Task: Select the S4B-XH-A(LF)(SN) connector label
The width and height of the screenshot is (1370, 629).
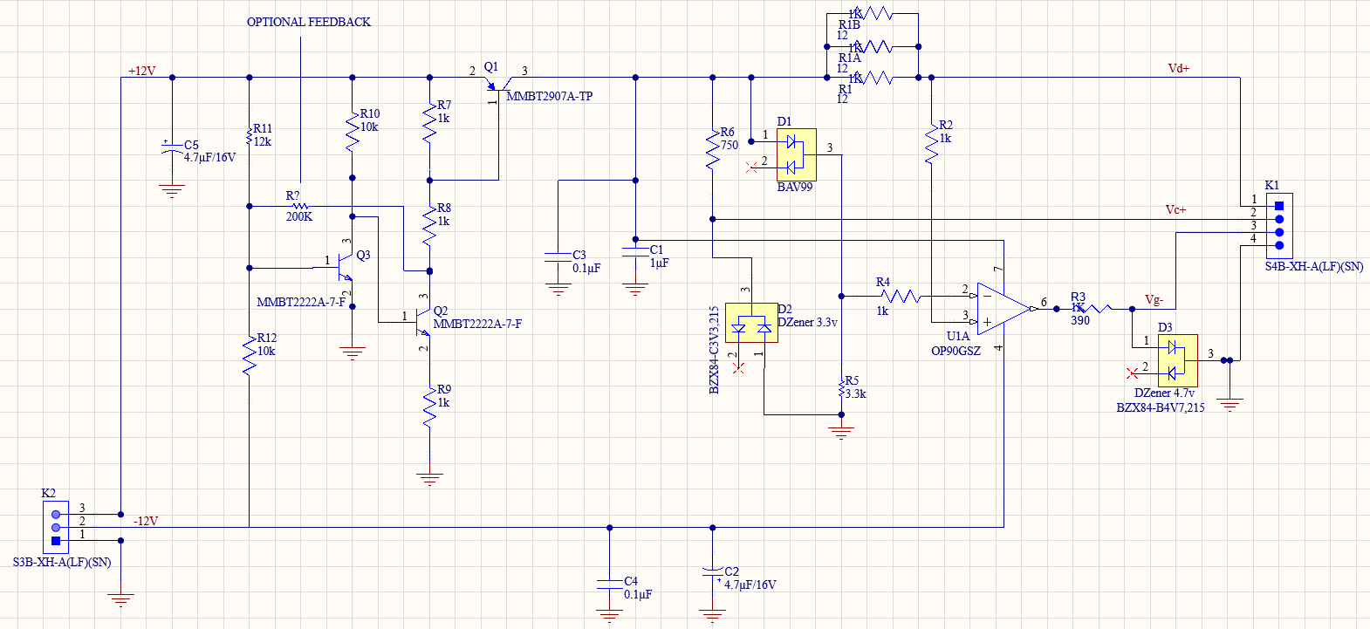Action: pyautogui.click(x=1314, y=266)
